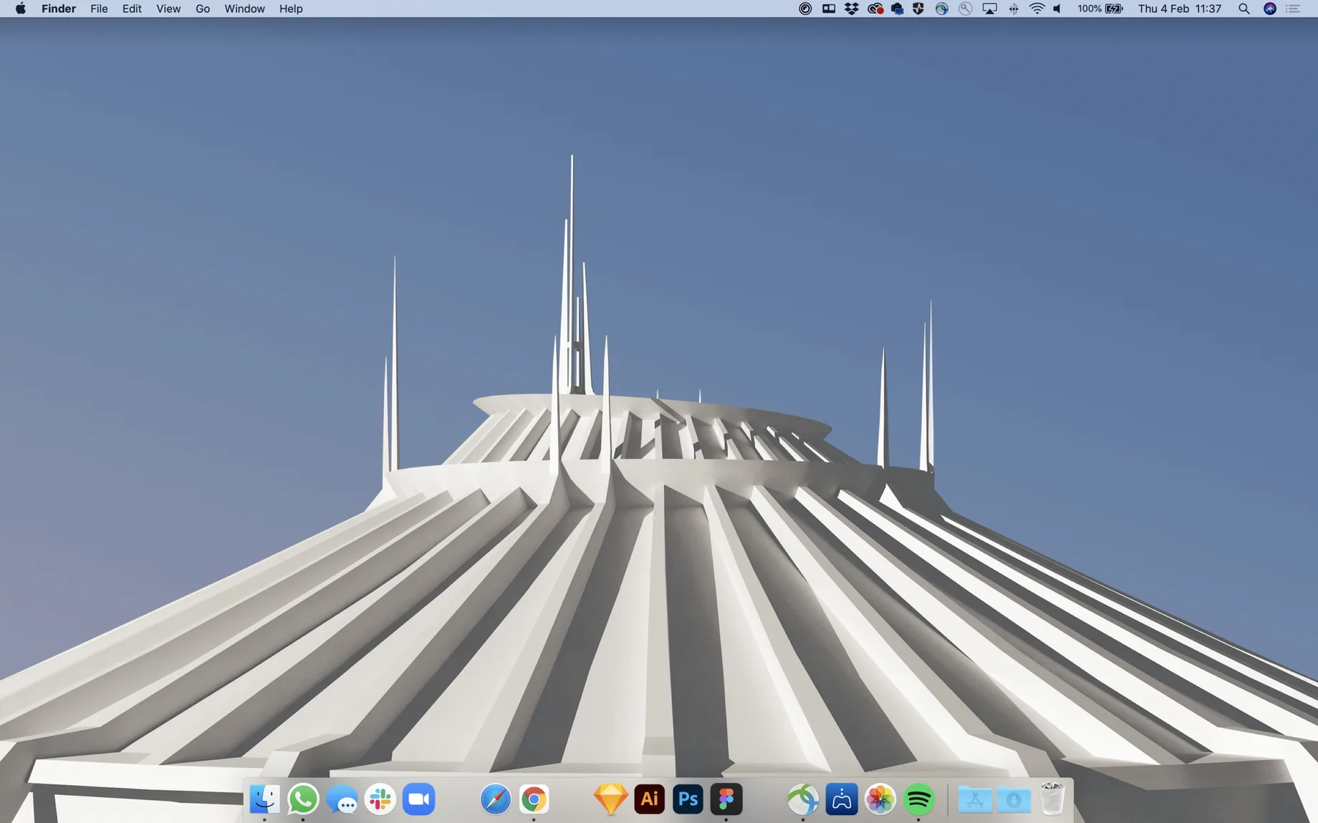This screenshot has height=823, width=1318.
Task: Launch Spotify from the Dock
Action: click(x=919, y=799)
